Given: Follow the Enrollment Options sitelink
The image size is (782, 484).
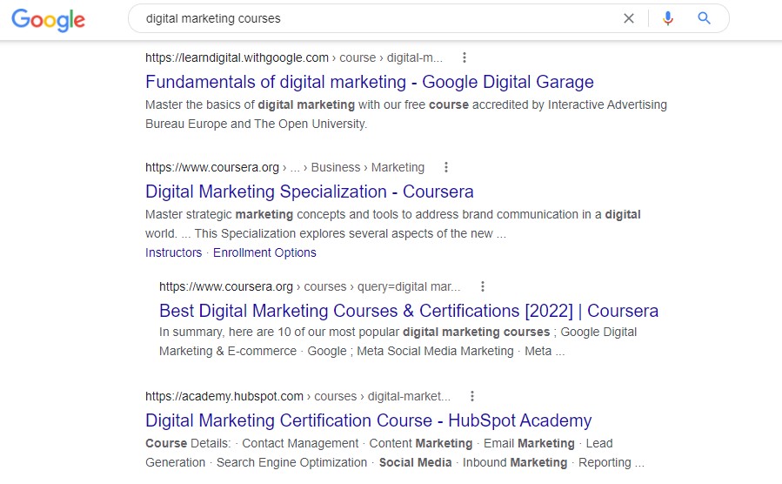Looking at the screenshot, I should (x=264, y=252).
